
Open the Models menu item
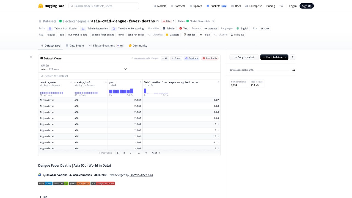(x=160, y=6)
